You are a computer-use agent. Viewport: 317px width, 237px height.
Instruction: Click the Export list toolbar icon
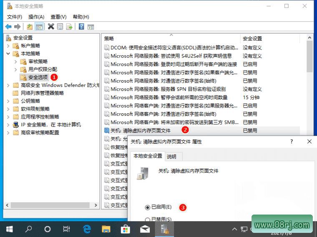[69, 26]
